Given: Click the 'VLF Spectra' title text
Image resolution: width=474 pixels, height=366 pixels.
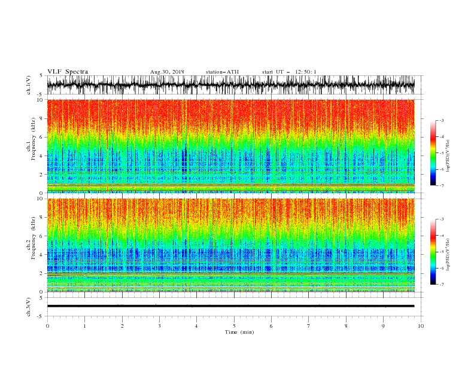Looking at the screenshot, I should coord(68,72).
